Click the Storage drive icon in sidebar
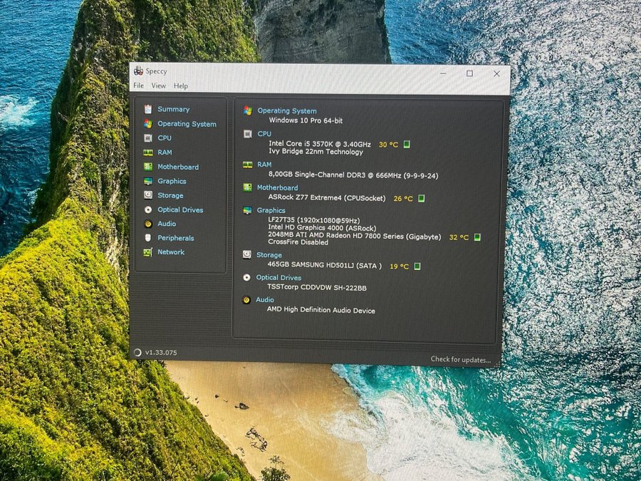 148,195
